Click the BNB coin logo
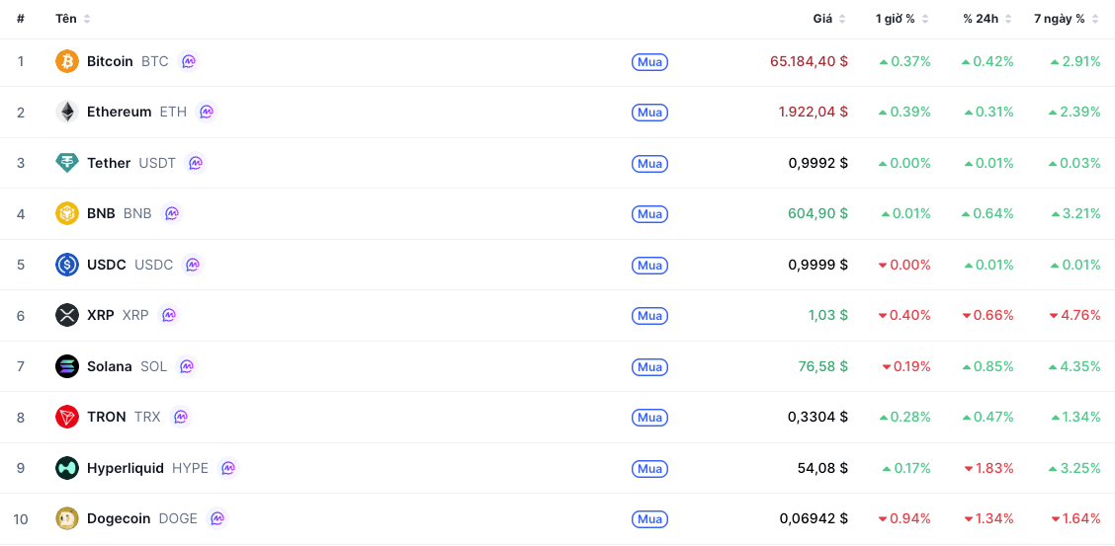This screenshot has width=1115, height=546. 67,213
